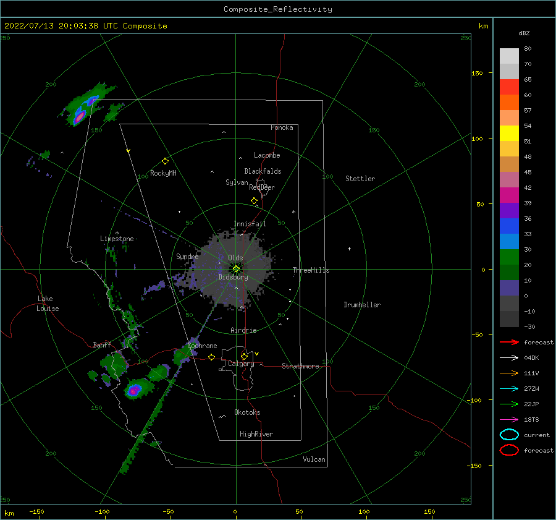The width and height of the screenshot is (556, 520).
Task: Click the red forecast arrow in legend
Action: click(x=509, y=342)
